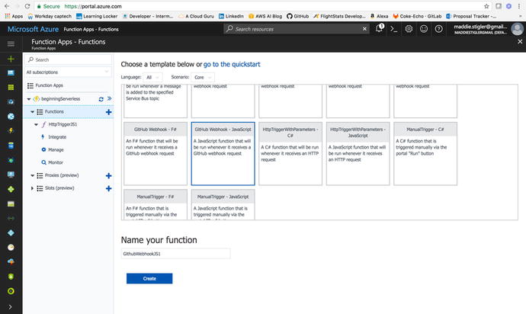
Task: Open the Scenario dropdown
Action: tap(203, 77)
